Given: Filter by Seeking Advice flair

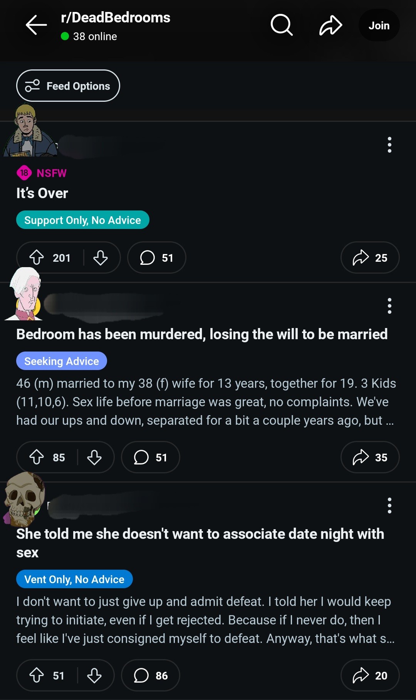Looking at the screenshot, I should click(x=62, y=361).
